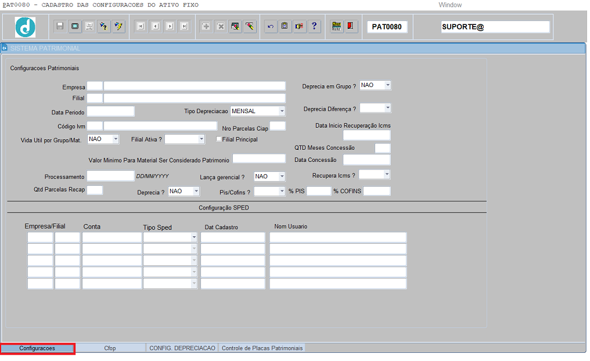Switch to the Configuracoes tab
The height and width of the screenshot is (361, 590).
[37, 348]
